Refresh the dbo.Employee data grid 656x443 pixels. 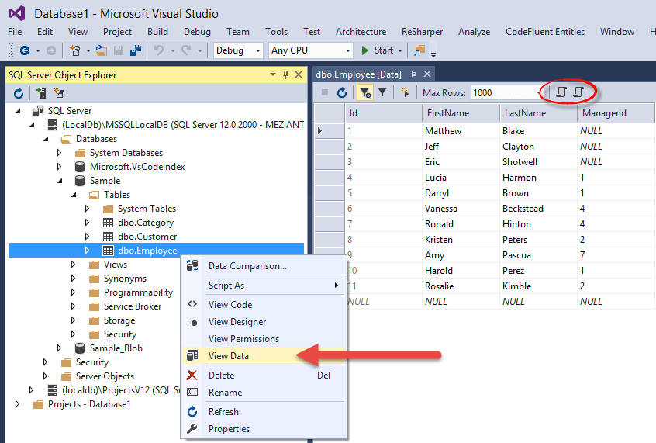click(x=342, y=92)
